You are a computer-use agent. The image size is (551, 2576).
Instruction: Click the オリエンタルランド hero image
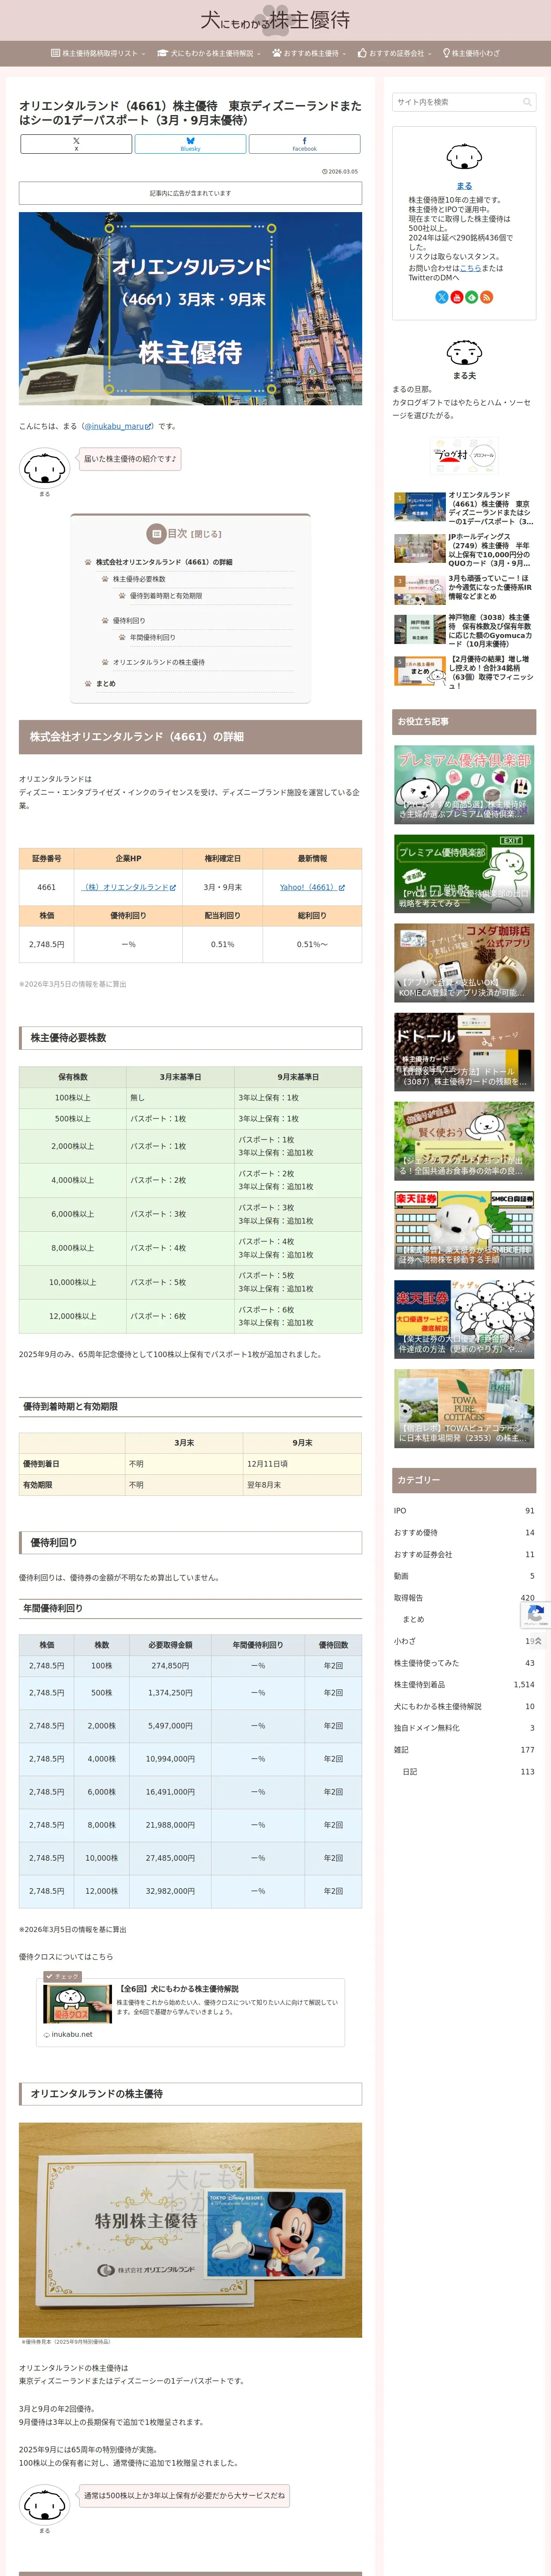click(x=190, y=308)
